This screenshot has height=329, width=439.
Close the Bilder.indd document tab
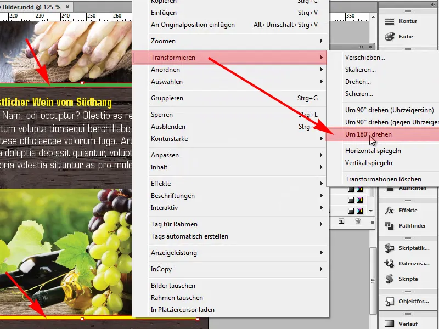[67, 7]
